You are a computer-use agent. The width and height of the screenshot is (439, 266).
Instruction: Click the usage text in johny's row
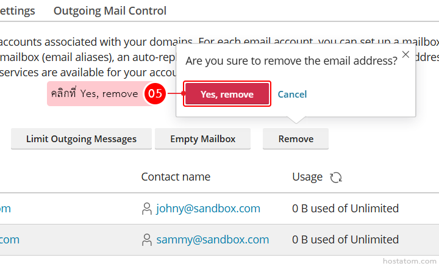[345, 209]
